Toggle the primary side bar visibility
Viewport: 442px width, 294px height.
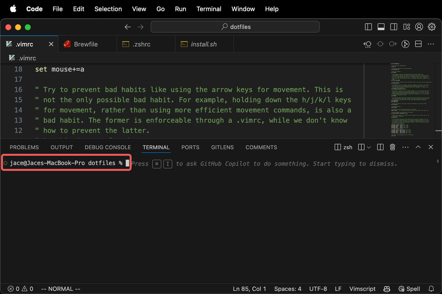(x=368, y=27)
